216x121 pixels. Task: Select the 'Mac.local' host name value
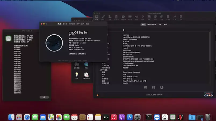click(x=126, y=35)
